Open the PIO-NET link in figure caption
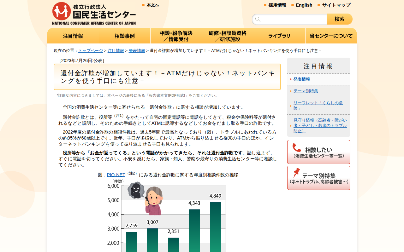The width and height of the screenshot is (404, 252). tap(116, 175)
